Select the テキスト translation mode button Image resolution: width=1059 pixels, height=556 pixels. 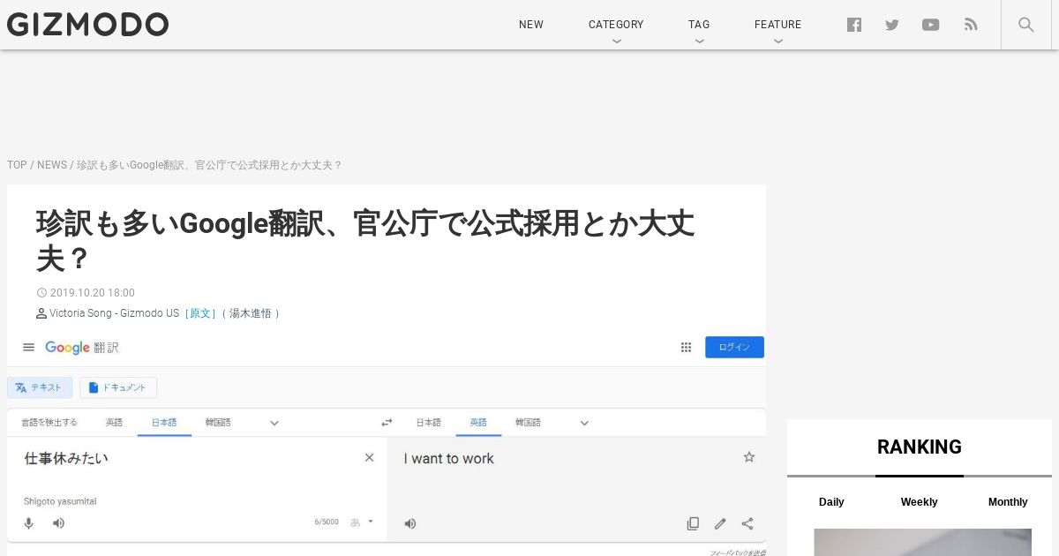(x=40, y=387)
